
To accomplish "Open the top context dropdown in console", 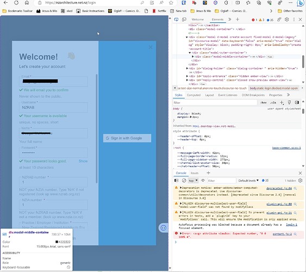I will [x=193, y=181].
